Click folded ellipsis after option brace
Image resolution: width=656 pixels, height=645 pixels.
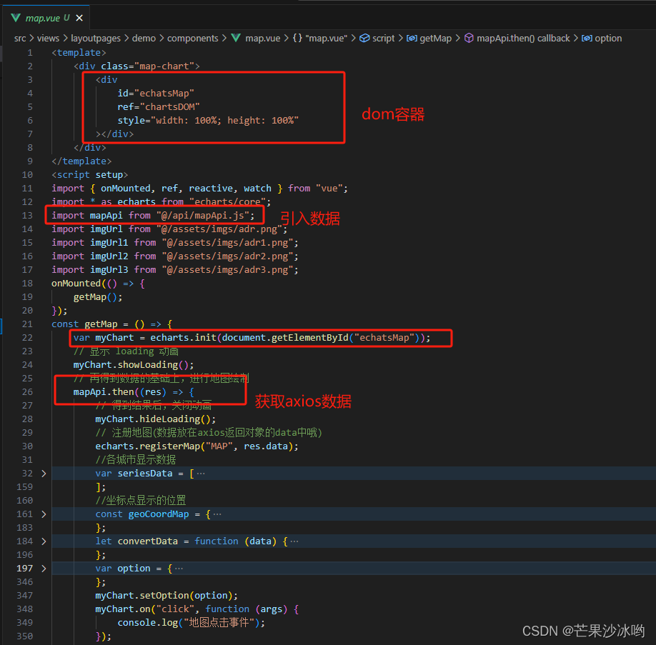tap(179, 569)
